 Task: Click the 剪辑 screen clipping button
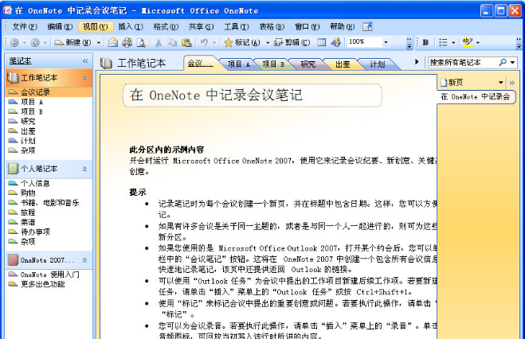[292, 42]
